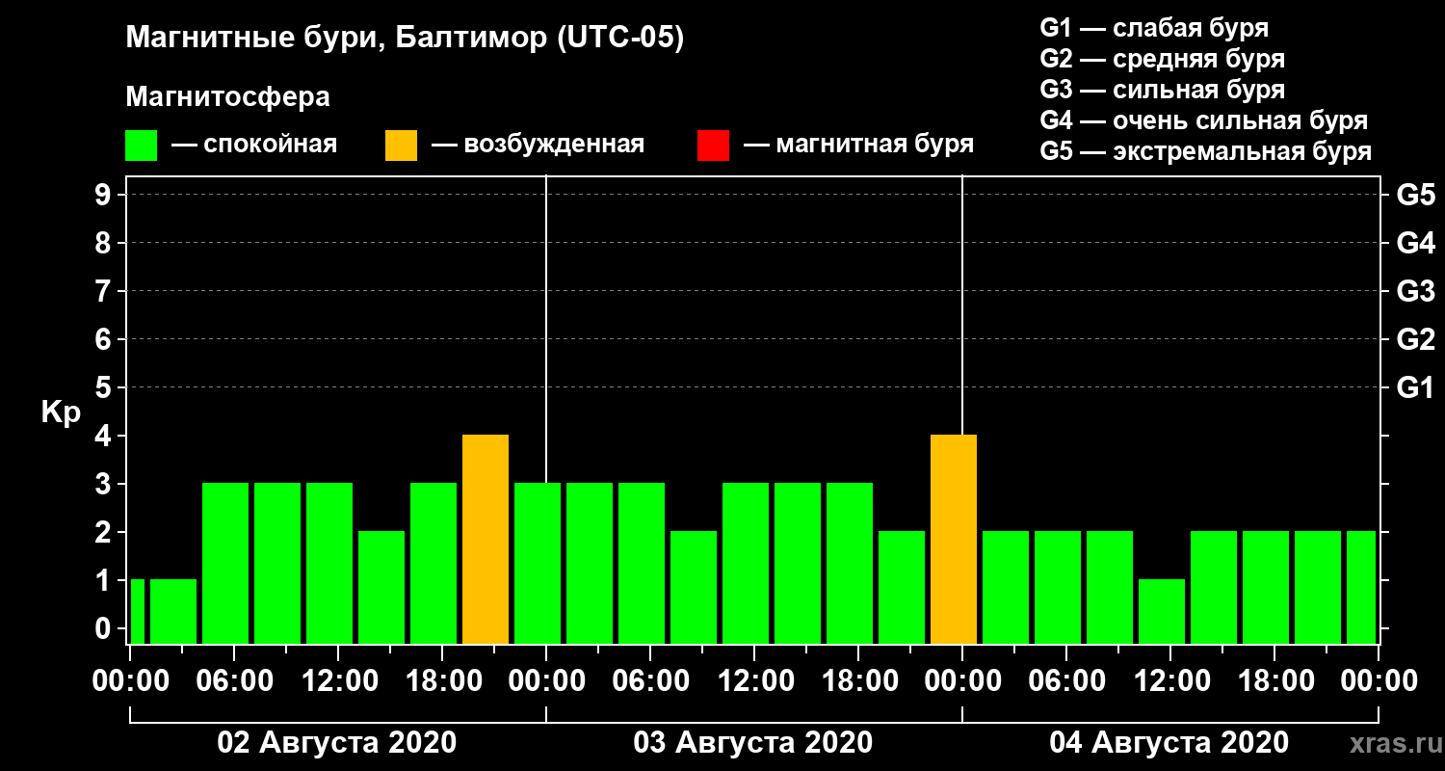
Task: Click 'G5 — экстремальная буря' legend line
Action: click(x=1205, y=151)
